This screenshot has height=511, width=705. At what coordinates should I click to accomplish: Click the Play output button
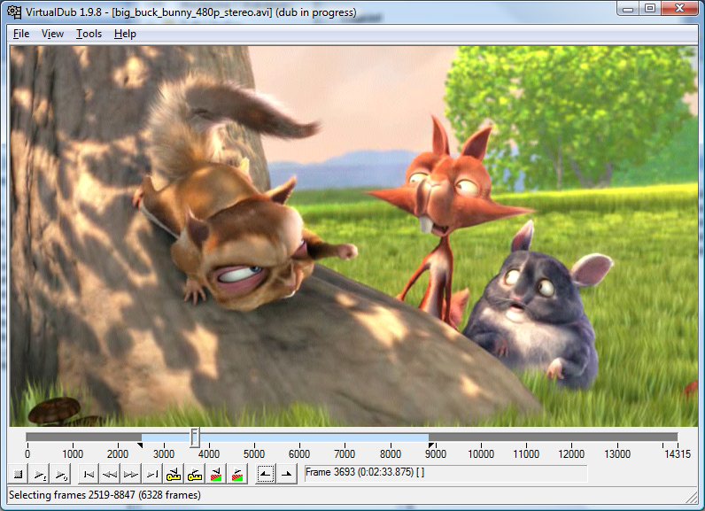pyautogui.click(x=61, y=474)
